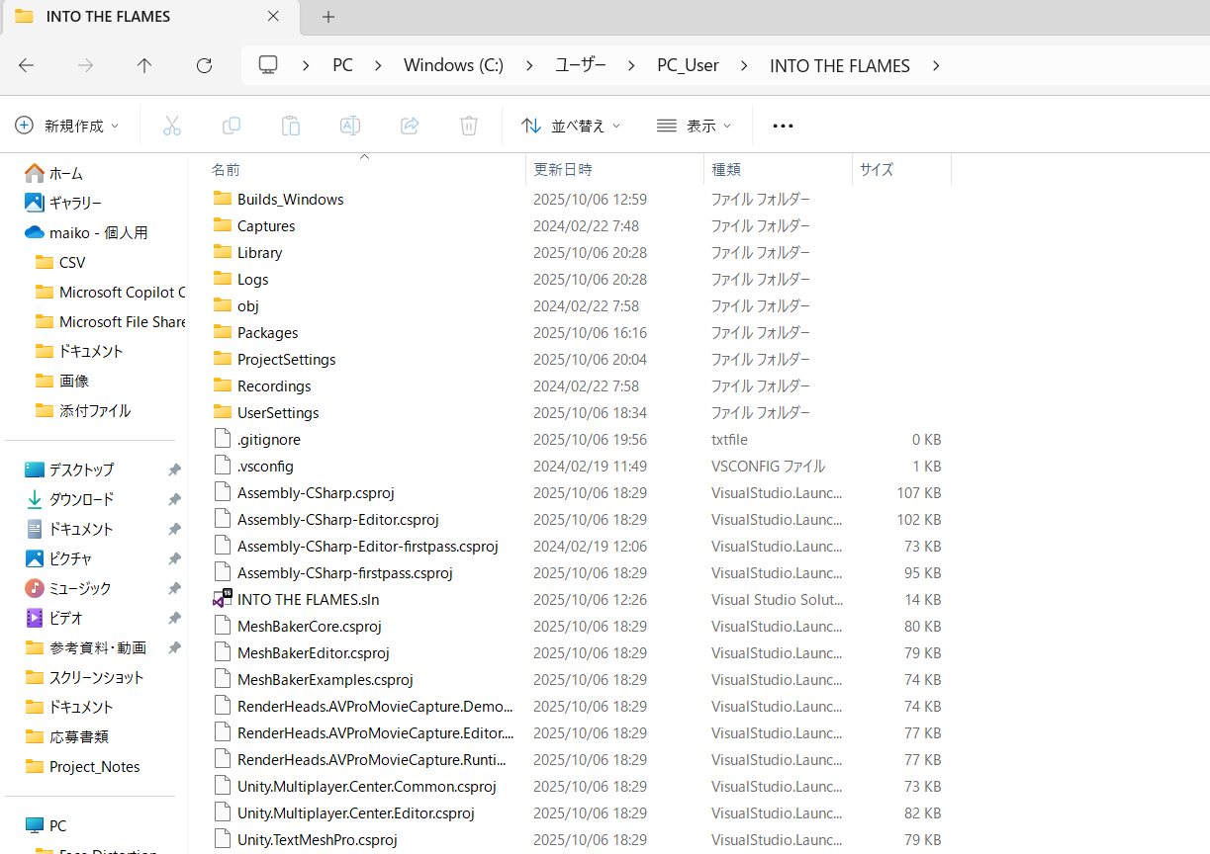Select the INTO THE FLAMES tab
The height and width of the screenshot is (854, 1210).
click(148, 17)
